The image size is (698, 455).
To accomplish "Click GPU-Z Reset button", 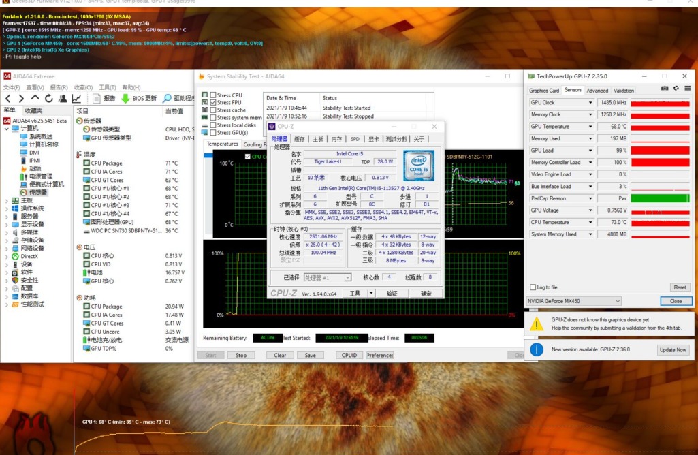I will tap(680, 287).
